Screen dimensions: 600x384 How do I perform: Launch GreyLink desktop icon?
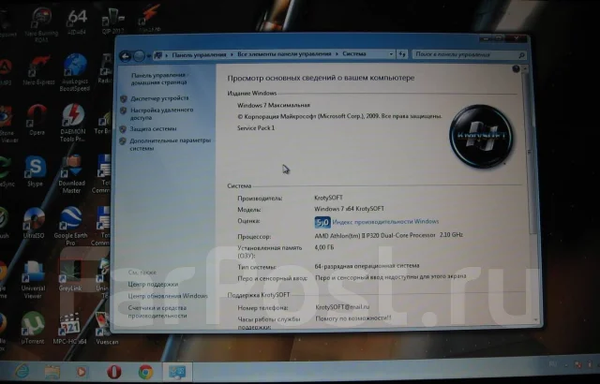70,275
